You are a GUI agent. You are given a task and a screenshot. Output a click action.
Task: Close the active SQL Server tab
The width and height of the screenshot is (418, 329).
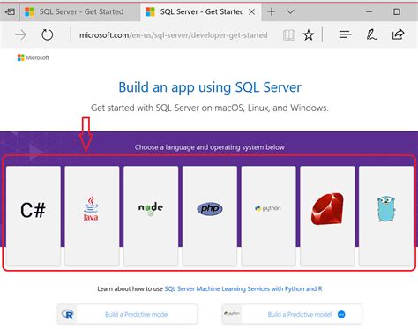251,11
